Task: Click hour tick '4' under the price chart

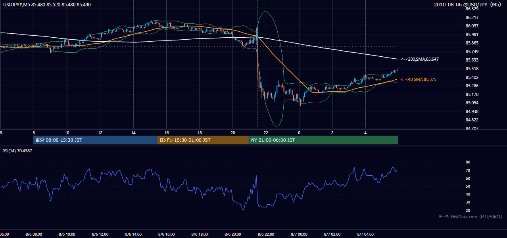Action: [x=365, y=133]
